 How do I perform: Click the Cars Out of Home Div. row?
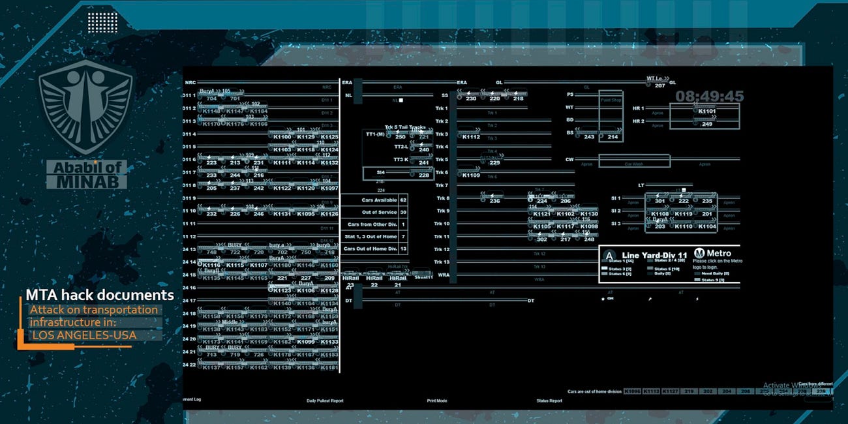pyautogui.click(x=375, y=249)
